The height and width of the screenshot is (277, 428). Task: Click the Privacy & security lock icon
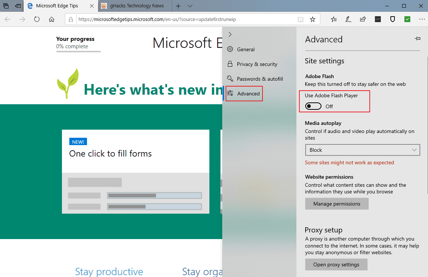(230, 64)
